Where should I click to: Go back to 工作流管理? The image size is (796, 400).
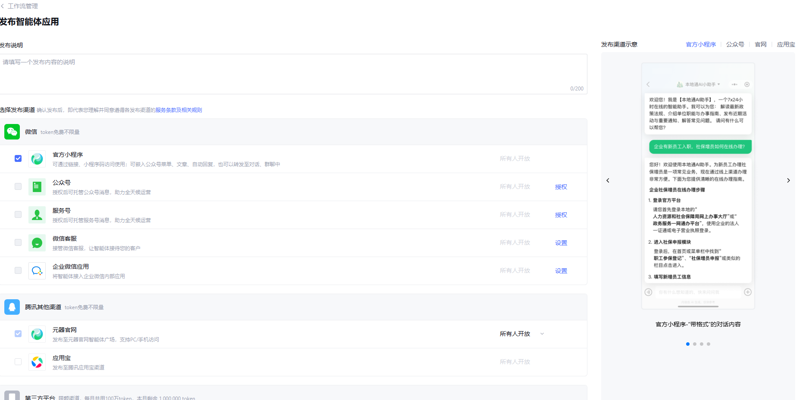point(23,6)
